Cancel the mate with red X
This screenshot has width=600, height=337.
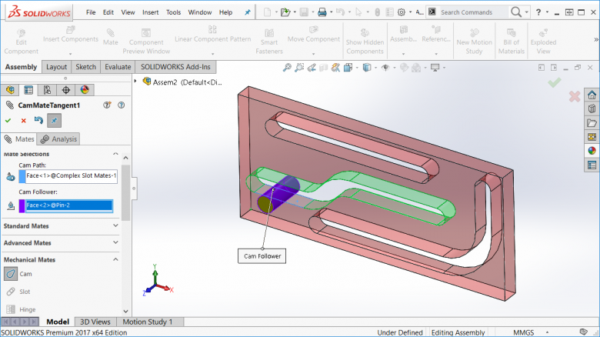[23, 121]
